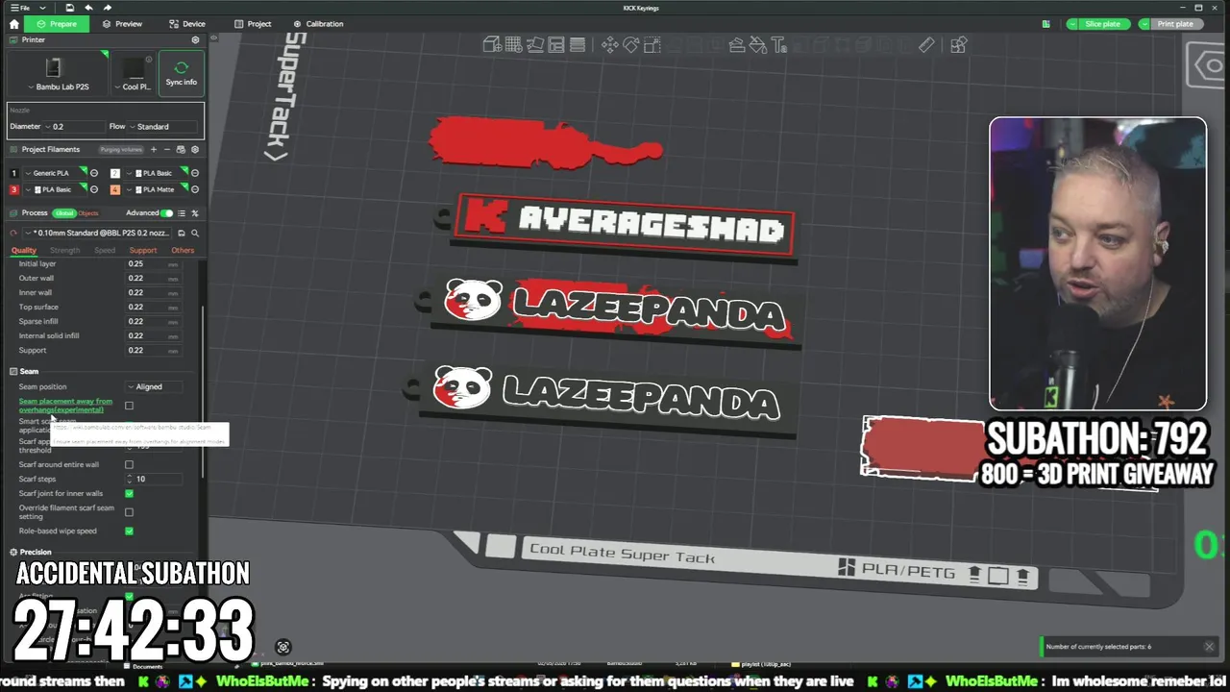This screenshot has width=1230, height=692.
Task: Switch process scope to Global
Action: (x=64, y=213)
